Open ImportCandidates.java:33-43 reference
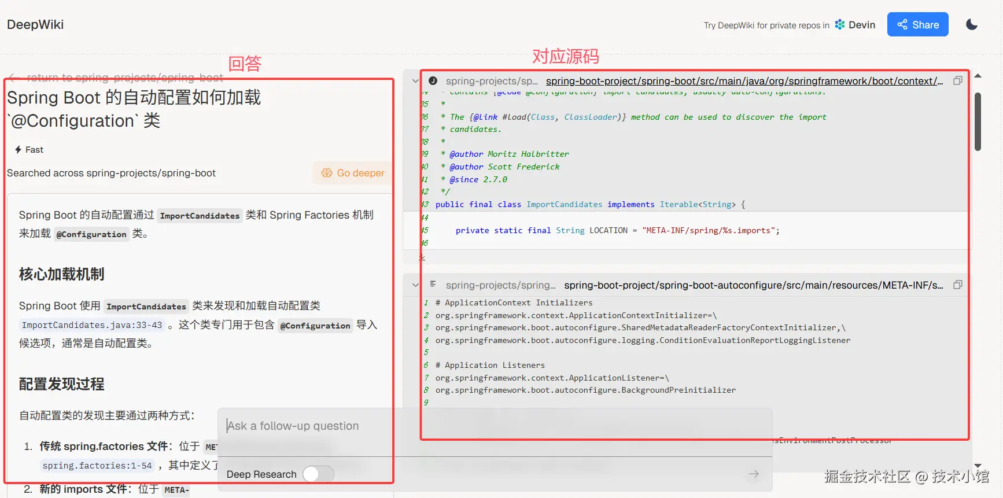Viewport: 1003px width, 498px height. tap(92, 325)
